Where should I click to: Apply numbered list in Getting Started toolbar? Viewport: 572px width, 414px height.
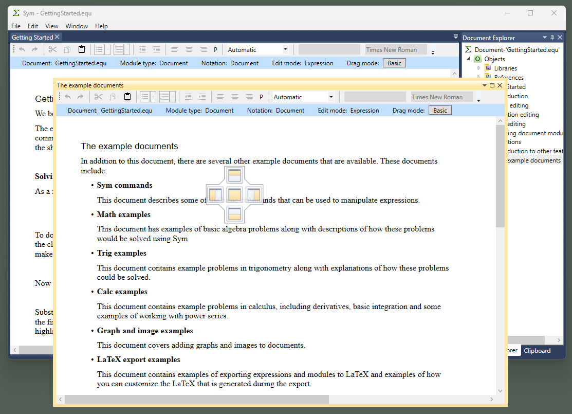click(119, 49)
